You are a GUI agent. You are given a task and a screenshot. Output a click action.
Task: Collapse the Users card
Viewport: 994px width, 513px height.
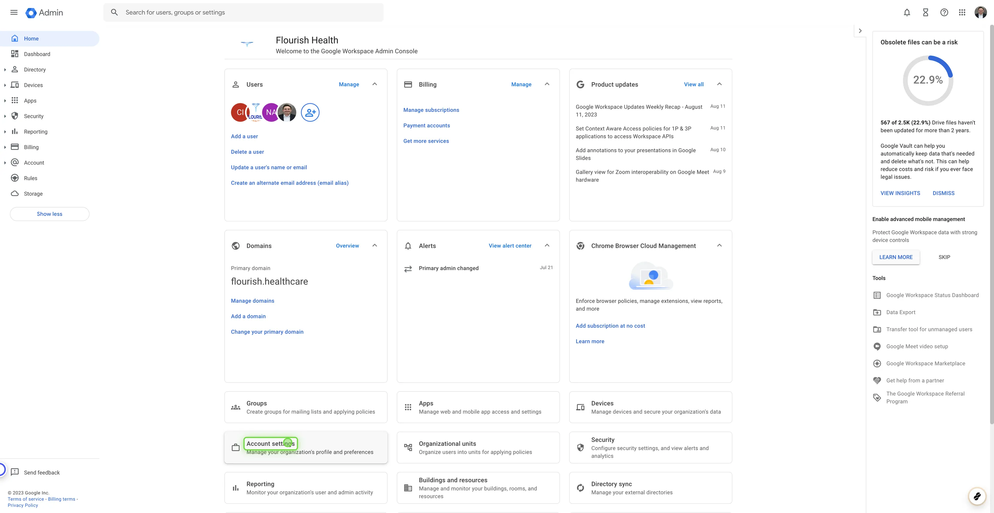coord(374,84)
